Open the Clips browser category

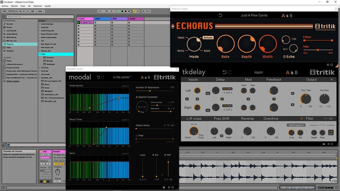point(9,48)
